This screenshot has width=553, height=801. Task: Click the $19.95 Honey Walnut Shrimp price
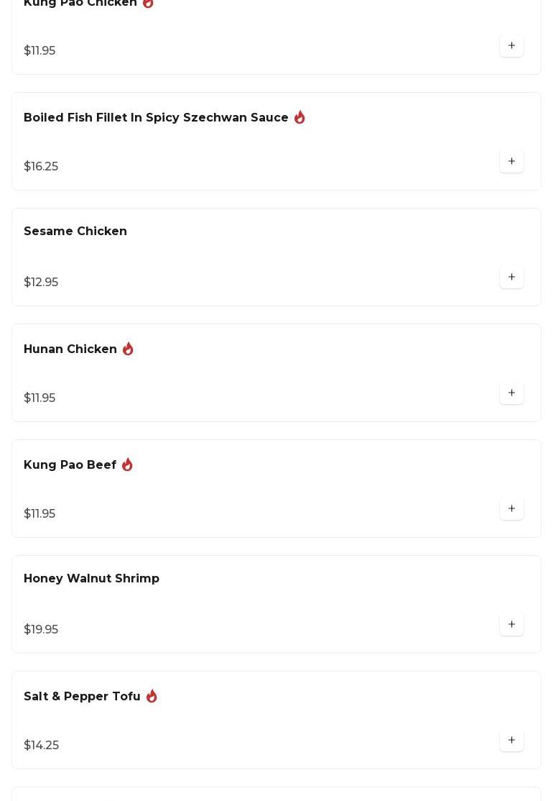click(x=41, y=630)
